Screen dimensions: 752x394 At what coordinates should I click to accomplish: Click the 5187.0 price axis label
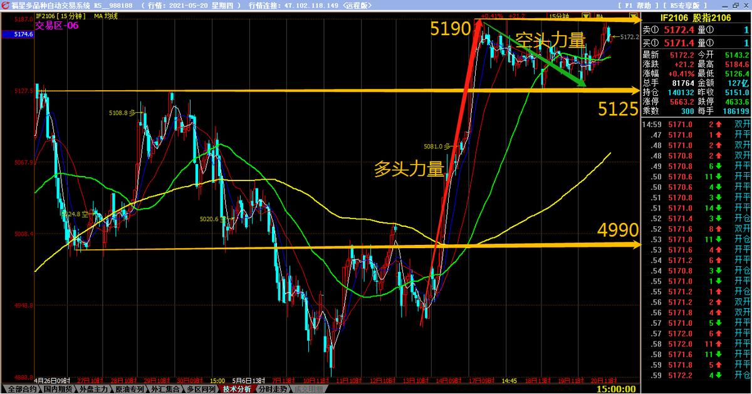(x=23, y=19)
